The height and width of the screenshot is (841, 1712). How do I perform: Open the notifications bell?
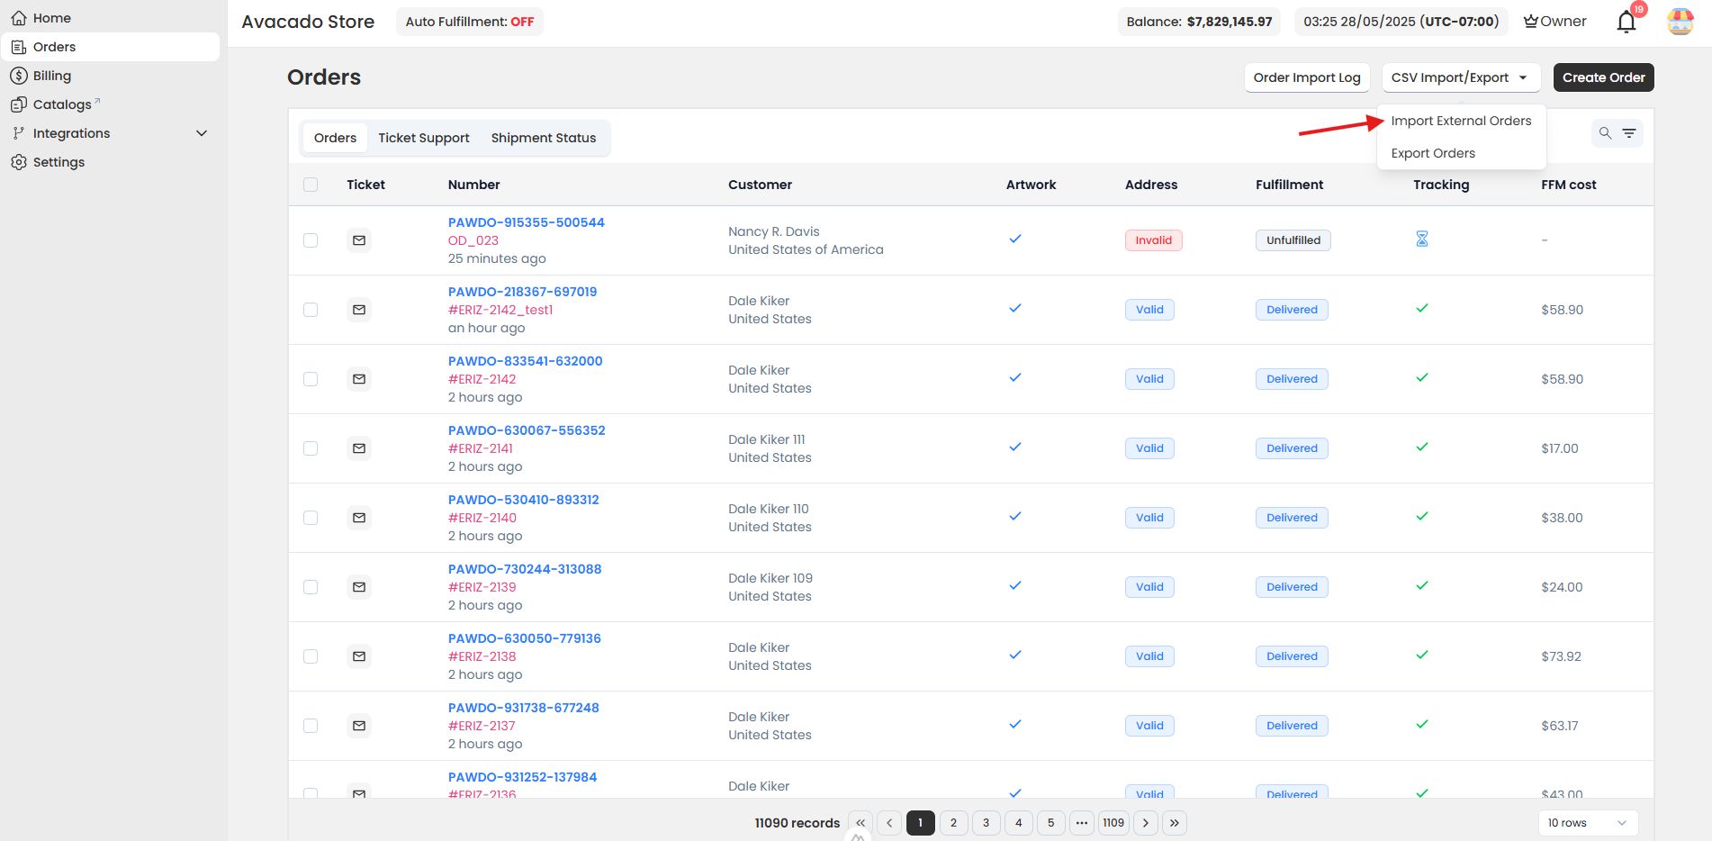pos(1626,22)
